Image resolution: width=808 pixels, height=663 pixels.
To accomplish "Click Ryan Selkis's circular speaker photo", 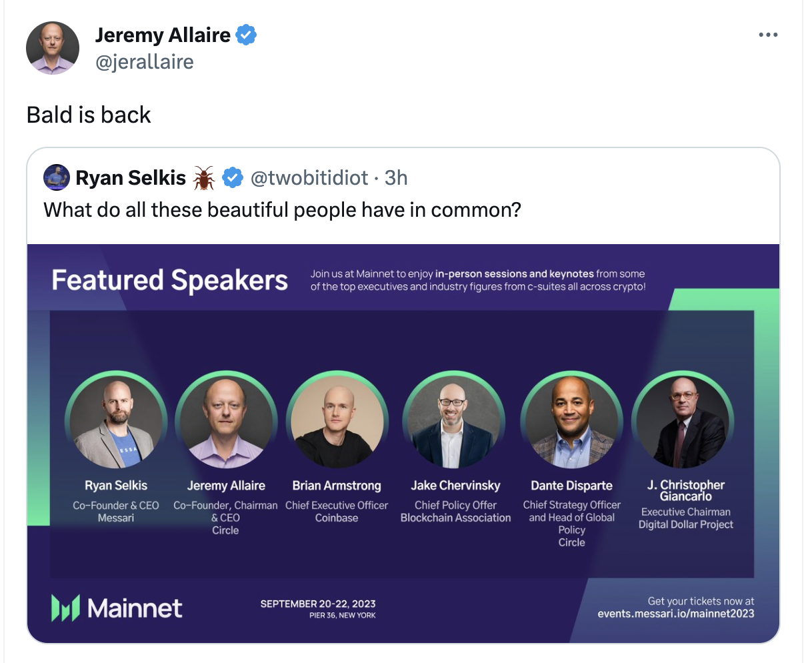I will coord(116,422).
